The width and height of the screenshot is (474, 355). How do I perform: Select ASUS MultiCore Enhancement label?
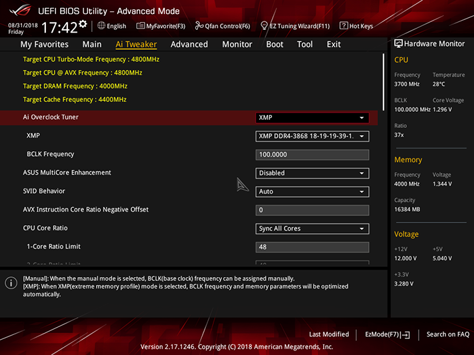(x=67, y=173)
